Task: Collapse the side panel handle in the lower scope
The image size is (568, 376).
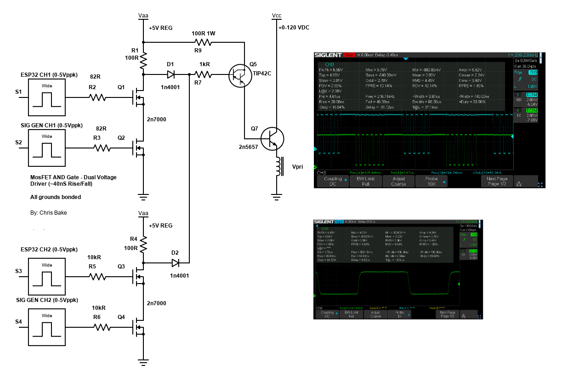Action: point(480,224)
